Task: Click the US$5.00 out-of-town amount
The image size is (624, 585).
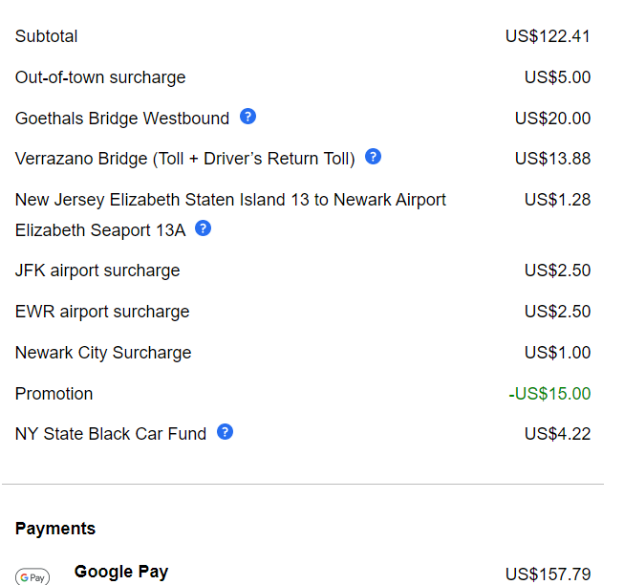Action: [557, 77]
